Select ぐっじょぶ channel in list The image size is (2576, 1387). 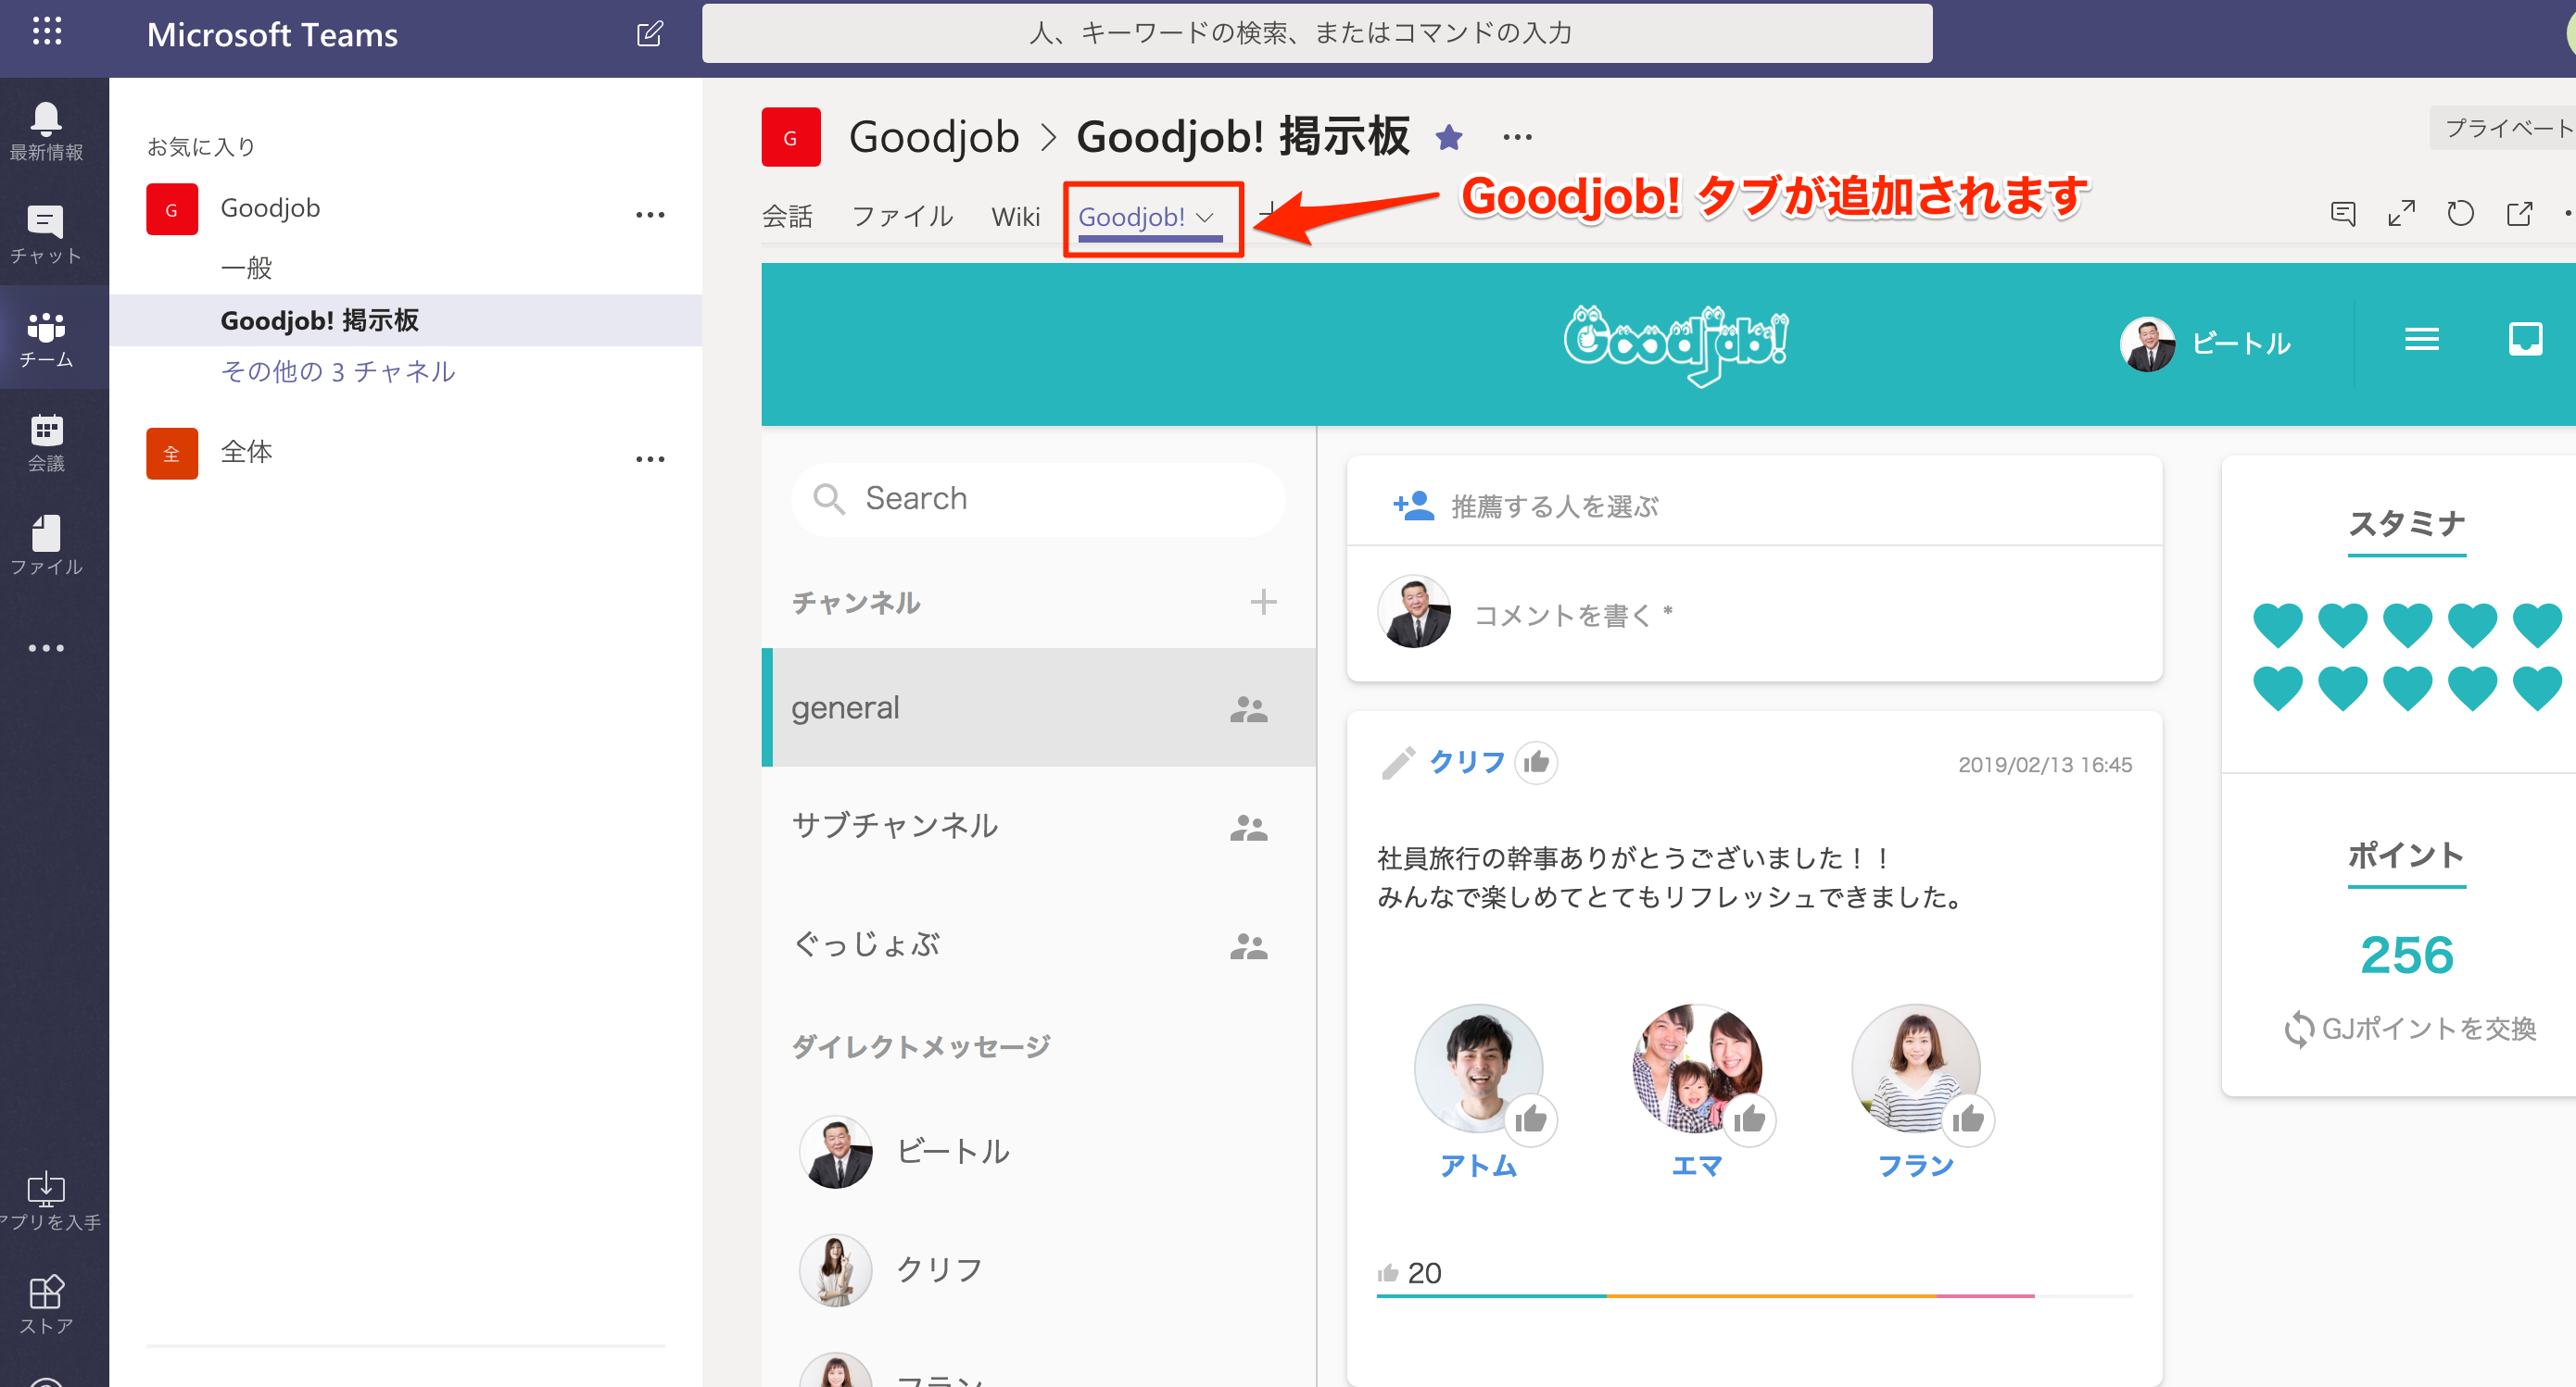point(1038,943)
